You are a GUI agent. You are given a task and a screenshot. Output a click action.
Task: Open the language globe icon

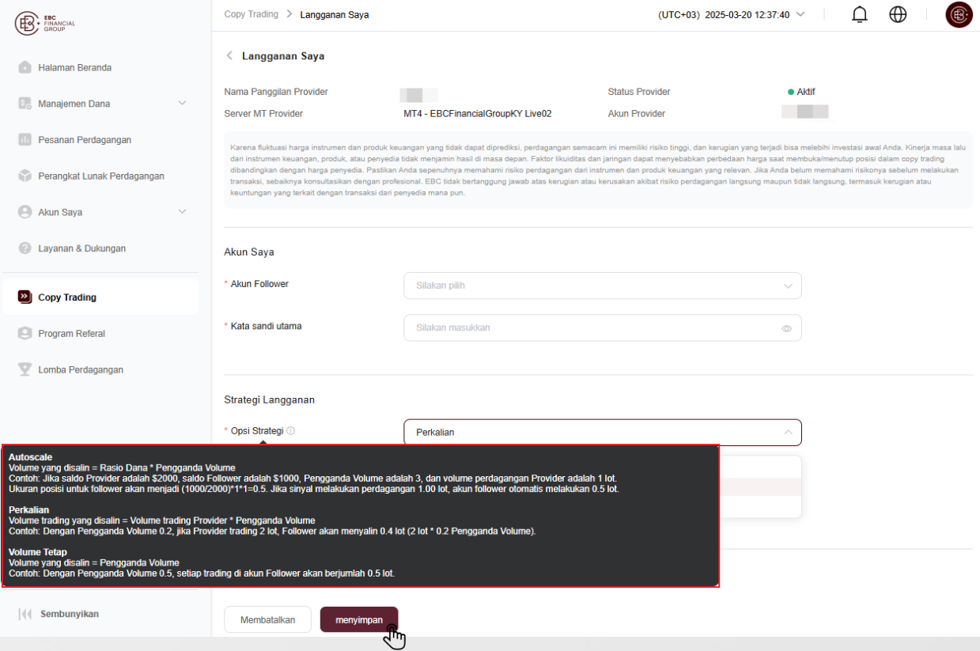tap(898, 14)
